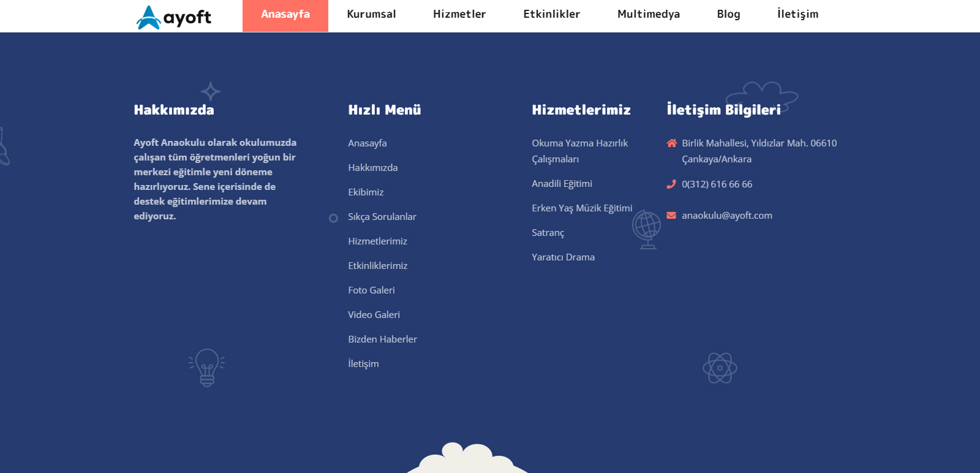The width and height of the screenshot is (980, 473).
Task: Visit the Foto Galeri footer link
Action: pyautogui.click(x=371, y=290)
